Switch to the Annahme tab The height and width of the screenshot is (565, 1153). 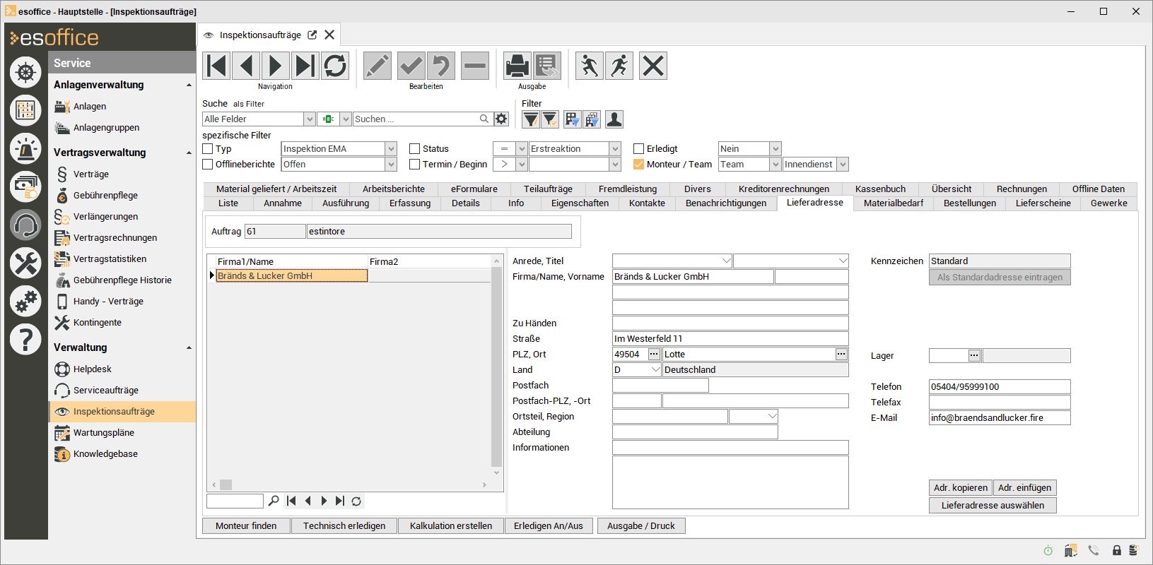click(x=283, y=203)
